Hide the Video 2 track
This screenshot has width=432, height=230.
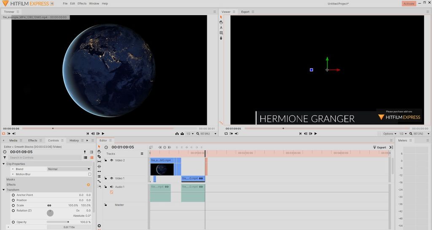coord(112,160)
